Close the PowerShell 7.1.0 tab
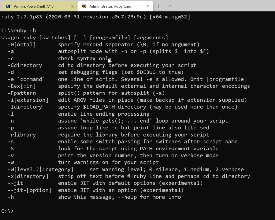The width and height of the screenshot is (275, 220). (72, 6)
